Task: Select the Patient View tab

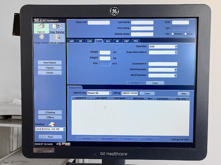Action: tap(75, 88)
